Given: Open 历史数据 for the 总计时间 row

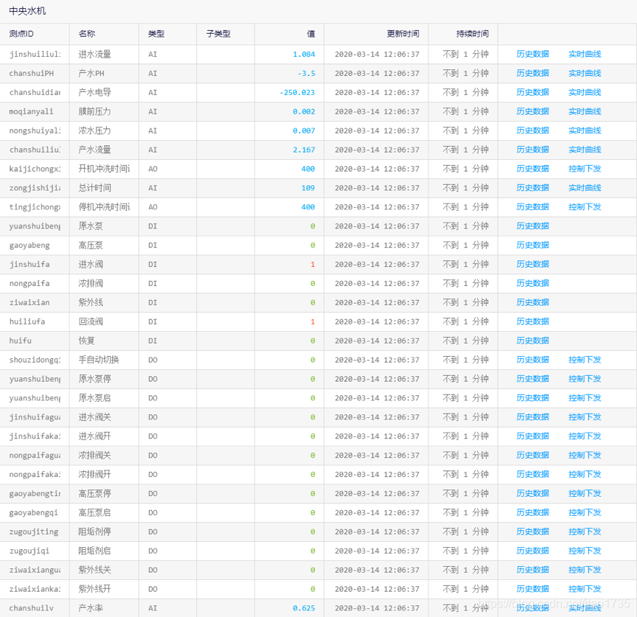Looking at the screenshot, I should pos(532,188).
